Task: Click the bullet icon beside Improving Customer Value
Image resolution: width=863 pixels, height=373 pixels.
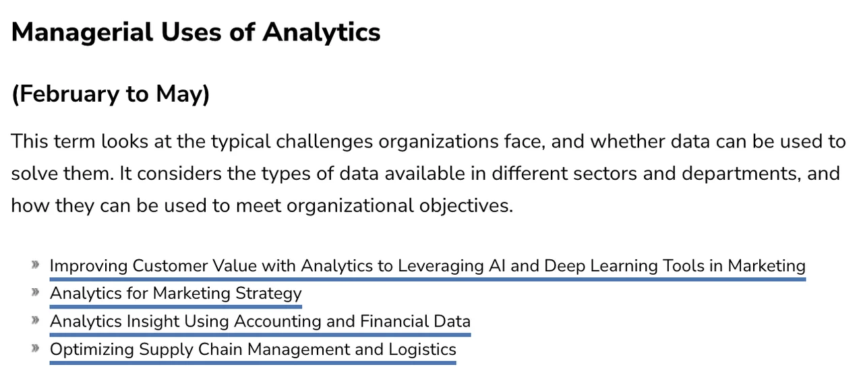Action: pos(35,265)
